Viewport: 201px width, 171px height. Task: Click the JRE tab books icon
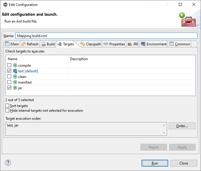[x=130, y=44]
